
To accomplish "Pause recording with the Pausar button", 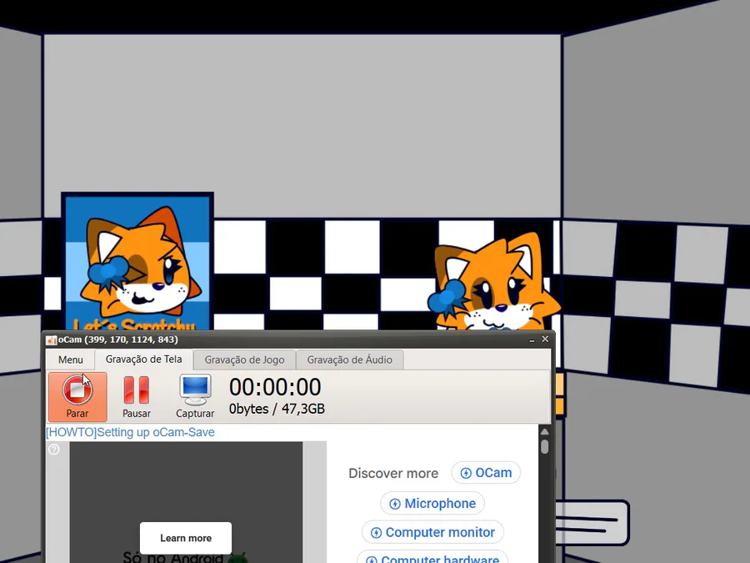I will coord(137,397).
